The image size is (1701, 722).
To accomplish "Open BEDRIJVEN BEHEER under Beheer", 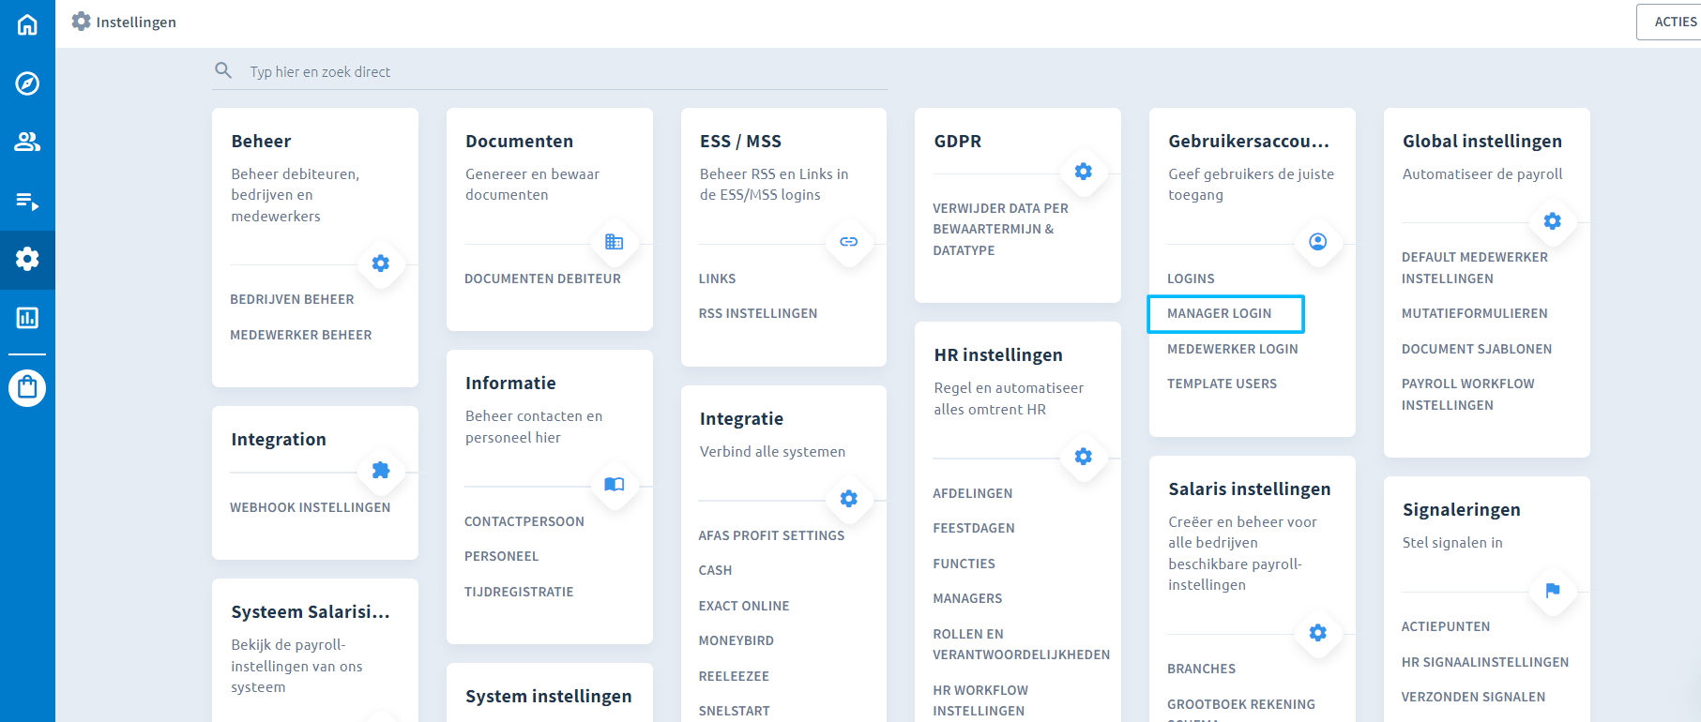I will [292, 299].
